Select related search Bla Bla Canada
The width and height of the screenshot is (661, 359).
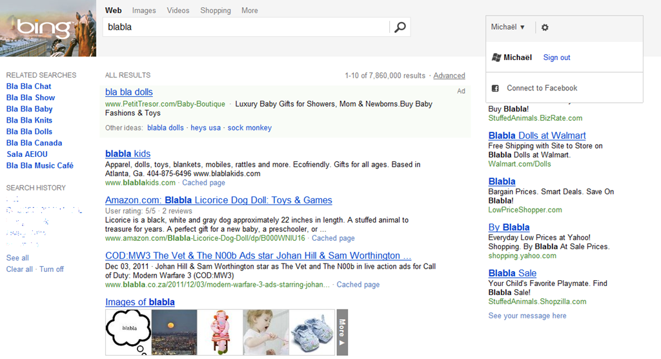(34, 143)
